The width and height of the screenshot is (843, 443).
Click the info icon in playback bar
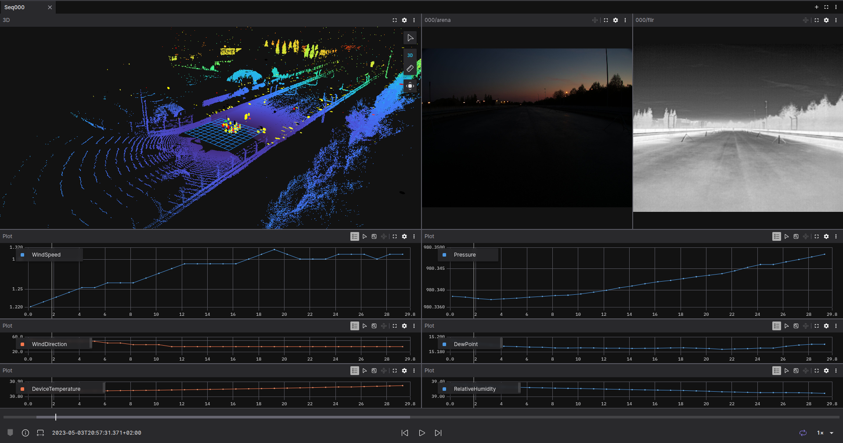click(25, 433)
